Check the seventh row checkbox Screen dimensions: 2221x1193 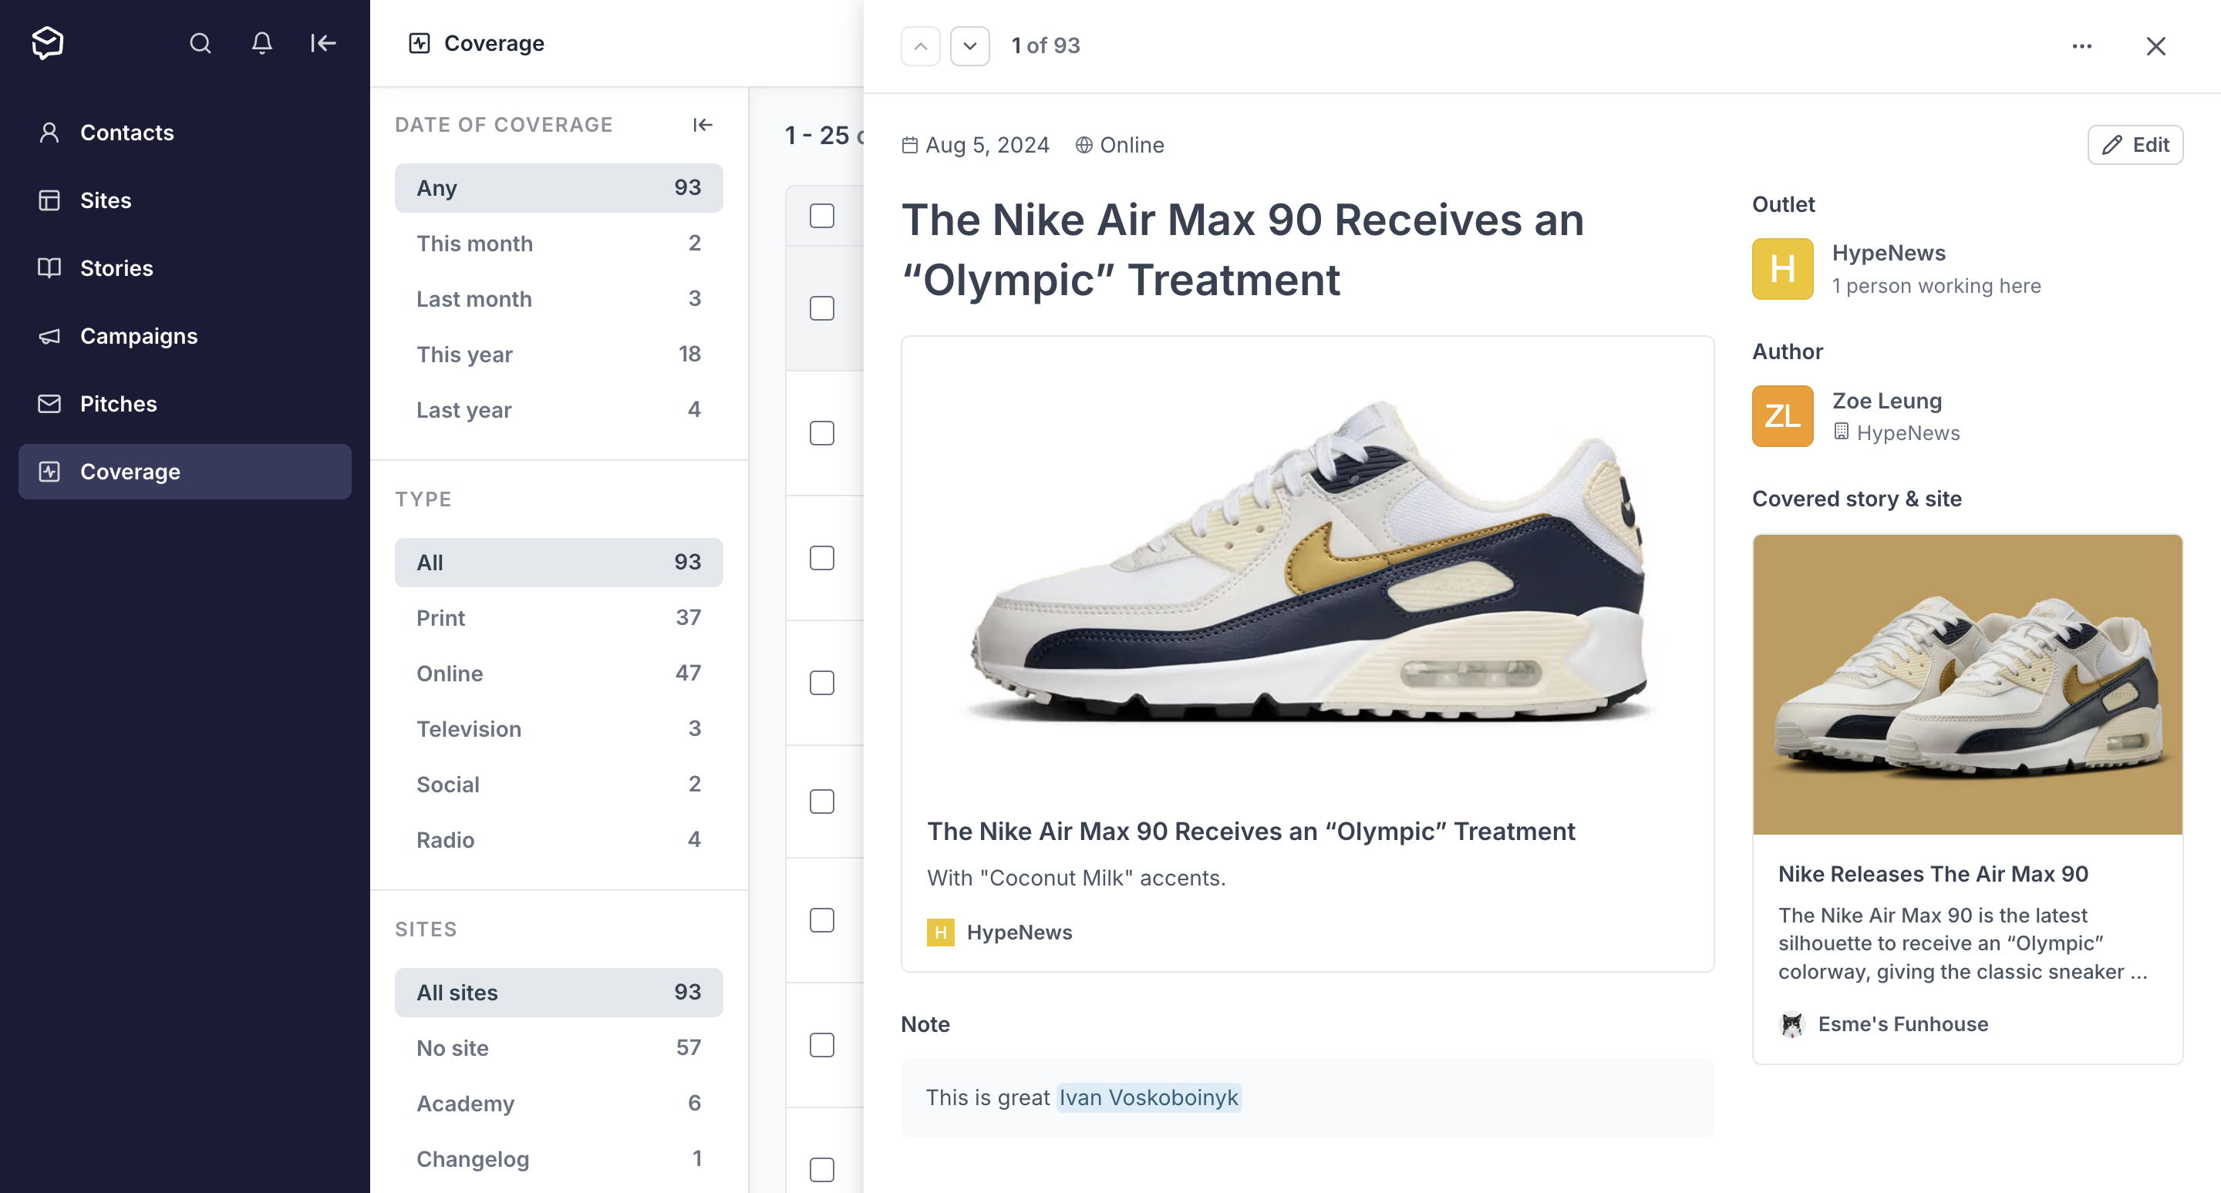pos(821,1046)
